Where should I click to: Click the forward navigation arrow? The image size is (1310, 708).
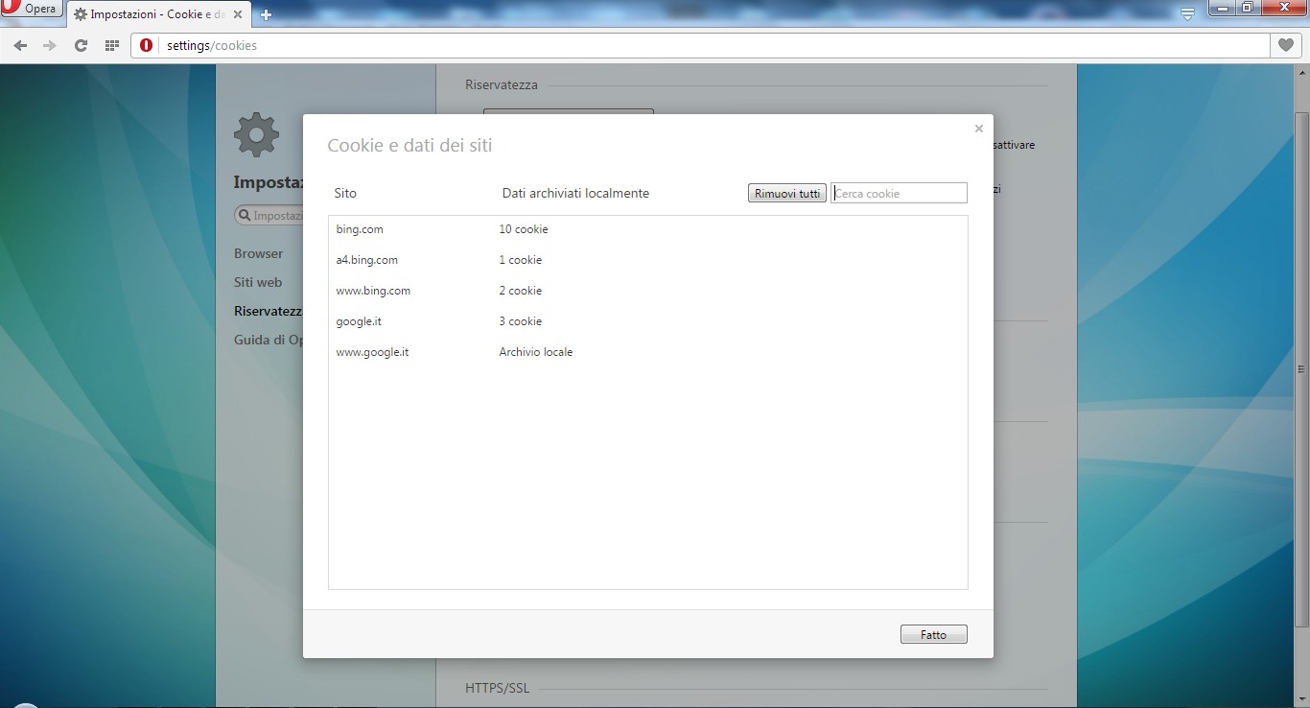point(50,45)
